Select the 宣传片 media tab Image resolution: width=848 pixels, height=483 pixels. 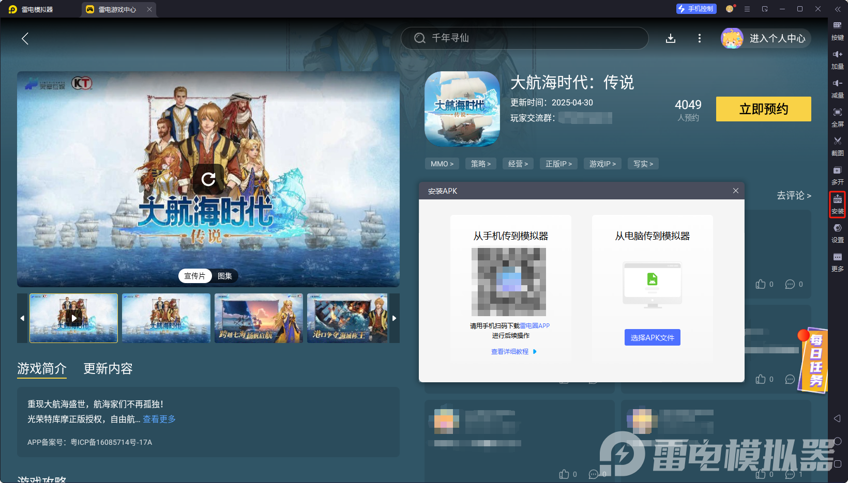[195, 276]
